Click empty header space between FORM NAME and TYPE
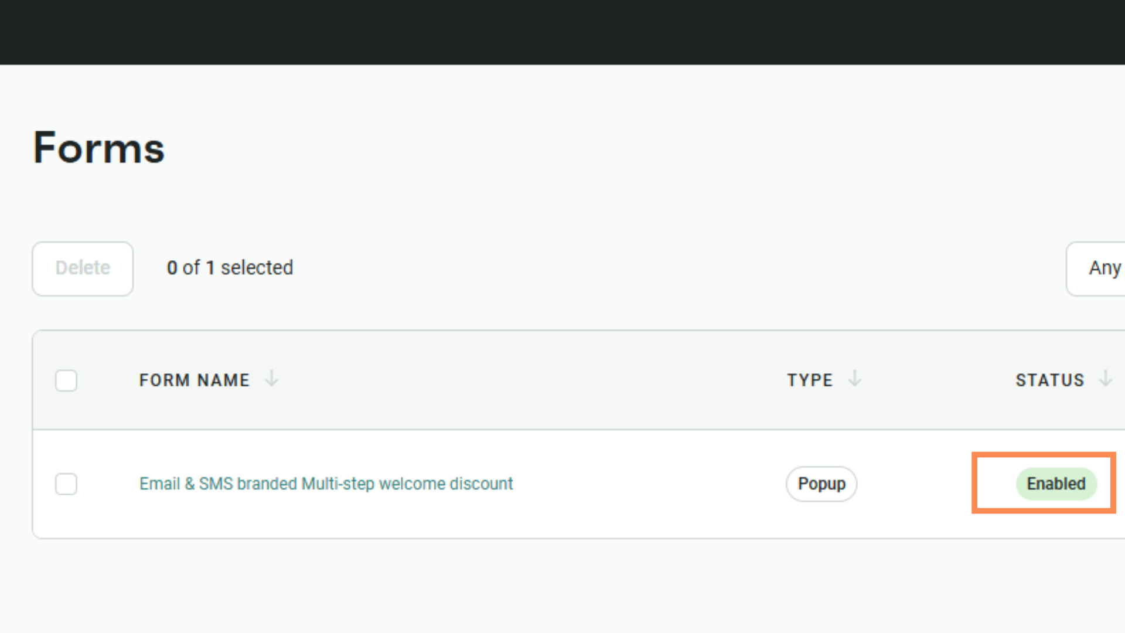 tap(527, 380)
